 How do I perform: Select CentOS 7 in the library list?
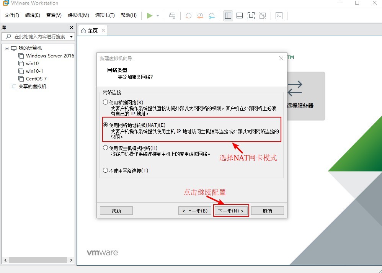[x=36, y=78]
